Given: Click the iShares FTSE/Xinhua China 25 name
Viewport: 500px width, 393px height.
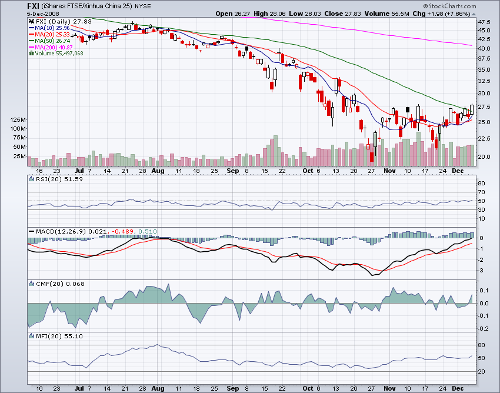Looking at the screenshot, I should pyautogui.click(x=87, y=6).
